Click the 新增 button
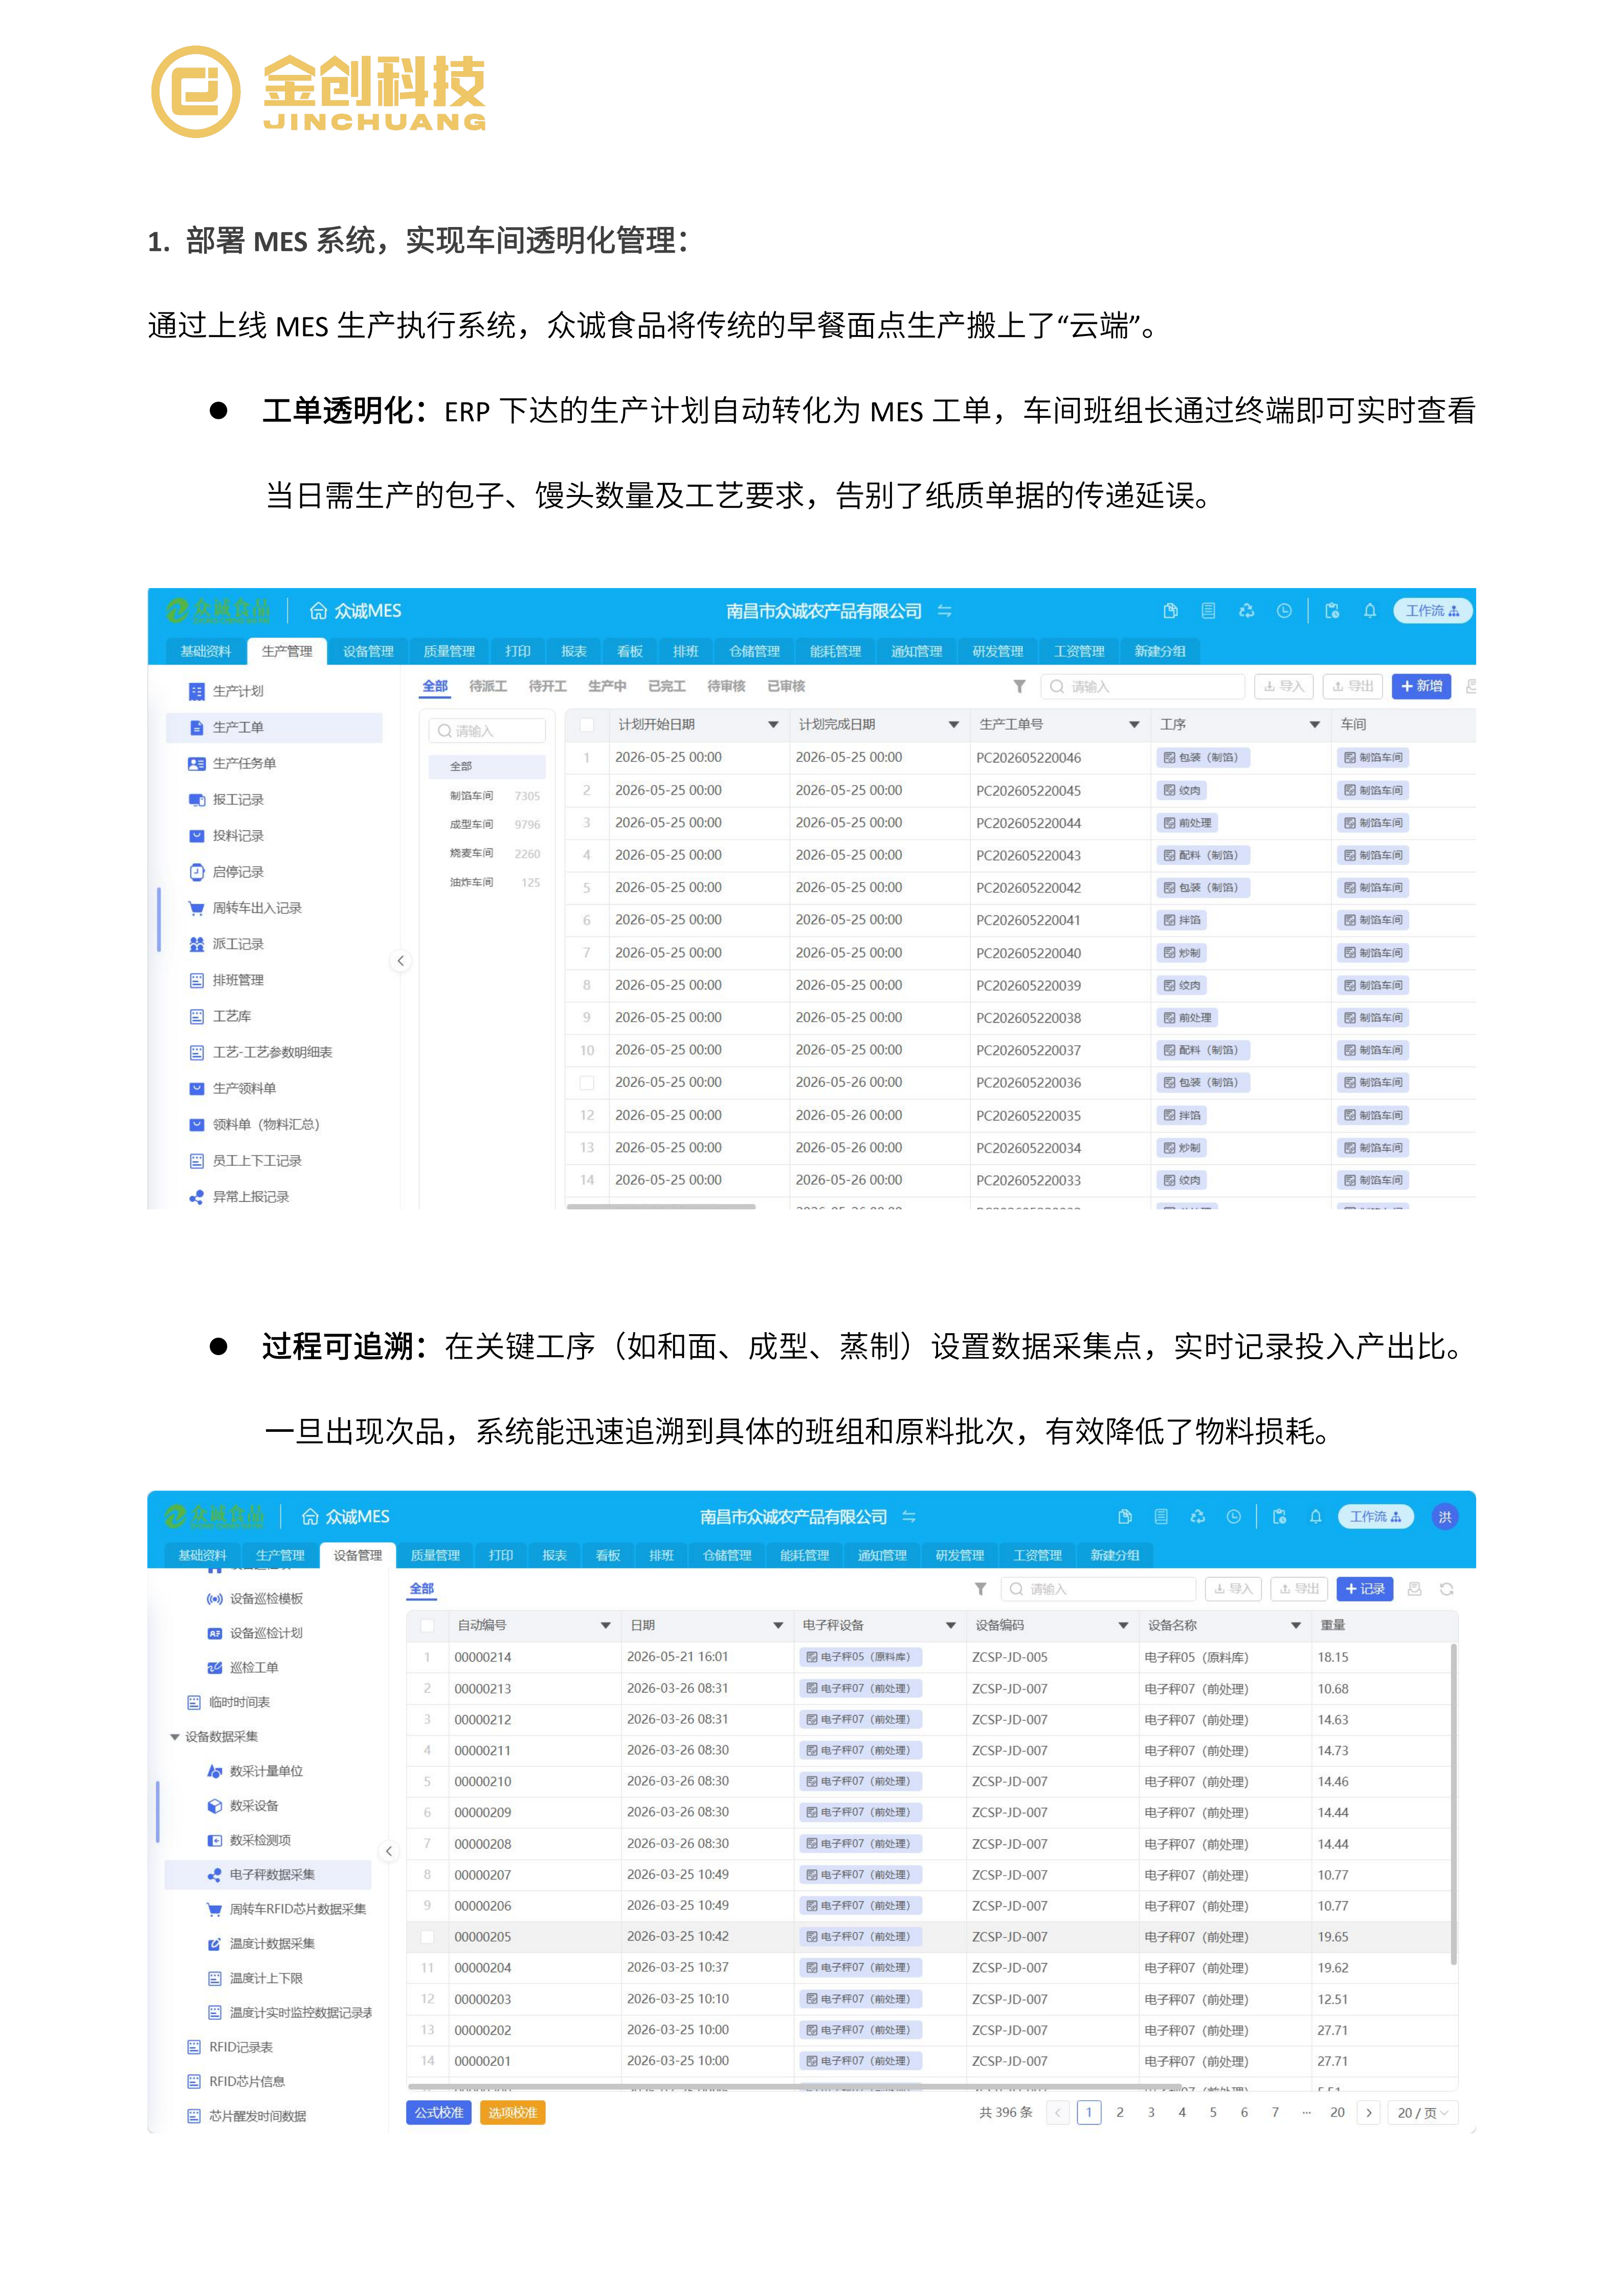Viewport: 1624px width, 2296px height. click(x=1421, y=686)
